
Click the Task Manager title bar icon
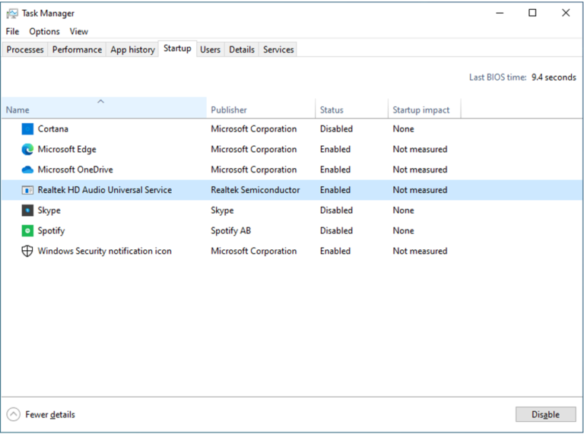pos(12,14)
